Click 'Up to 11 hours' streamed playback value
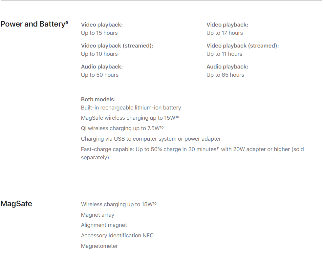 [x=224, y=54]
